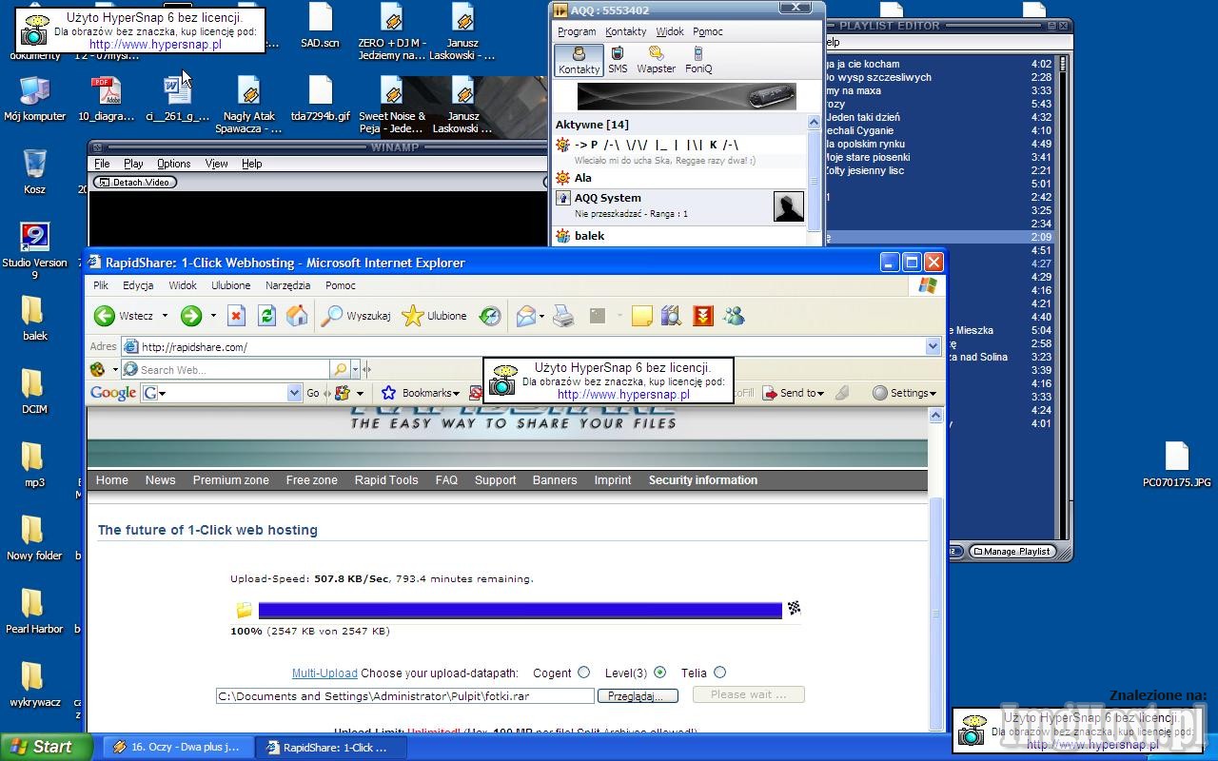Switch to the '16. Oczy - Dwa plus' taskbar item
The height and width of the screenshot is (761, 1218).
tap(177, 748)
